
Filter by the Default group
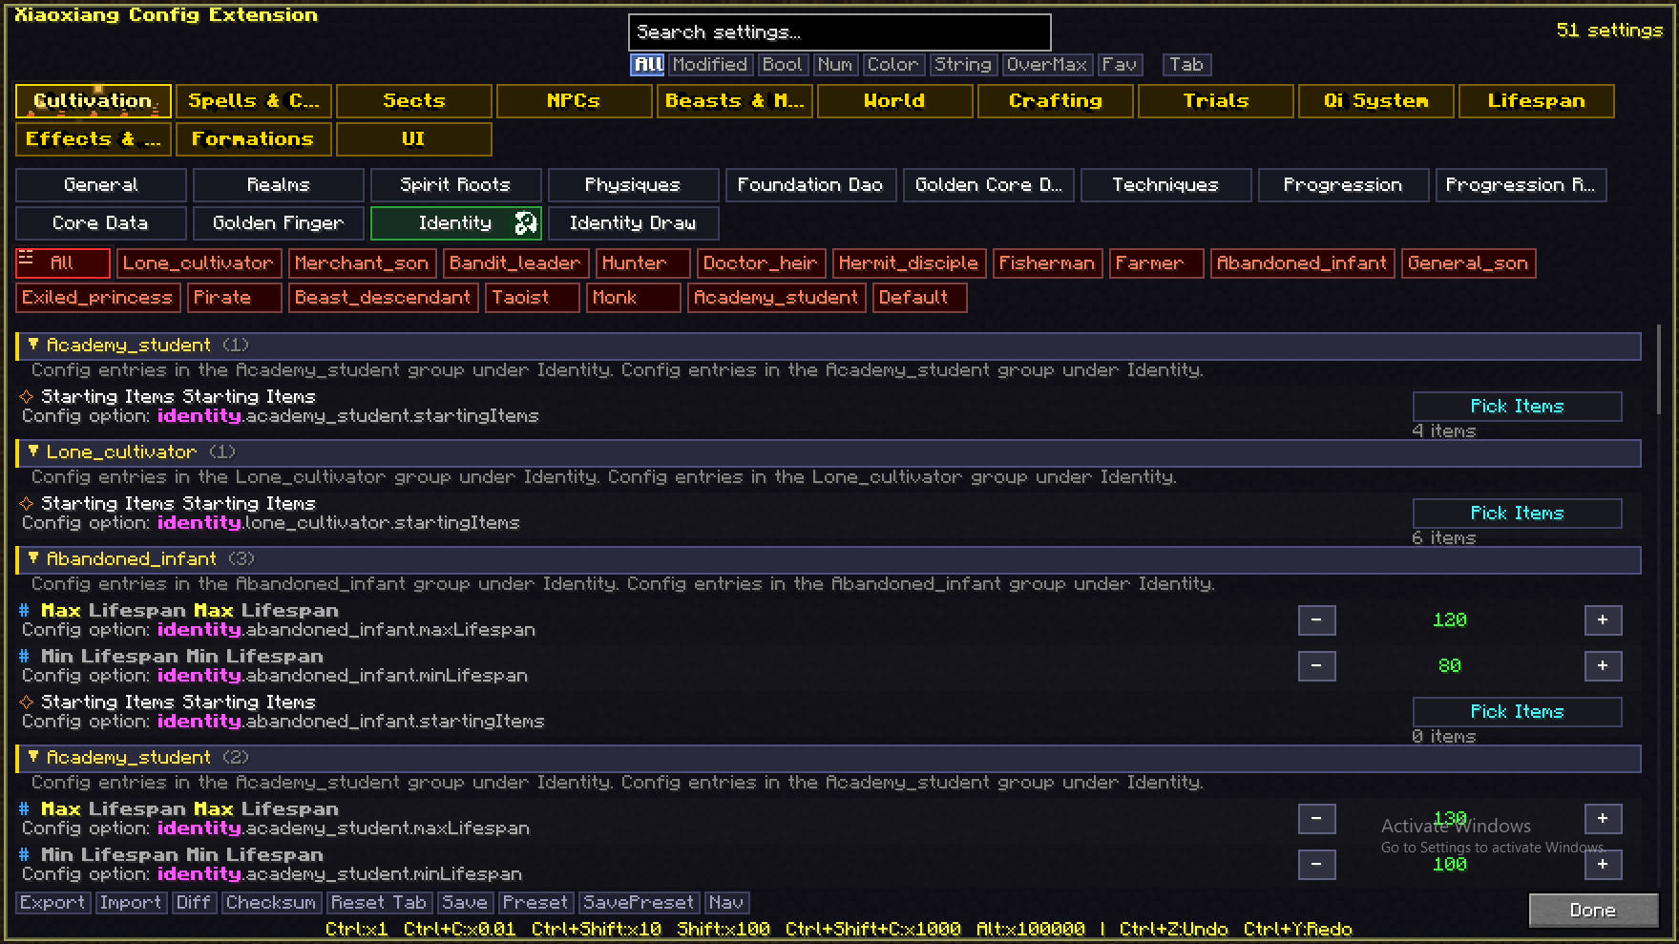(919, 298)
